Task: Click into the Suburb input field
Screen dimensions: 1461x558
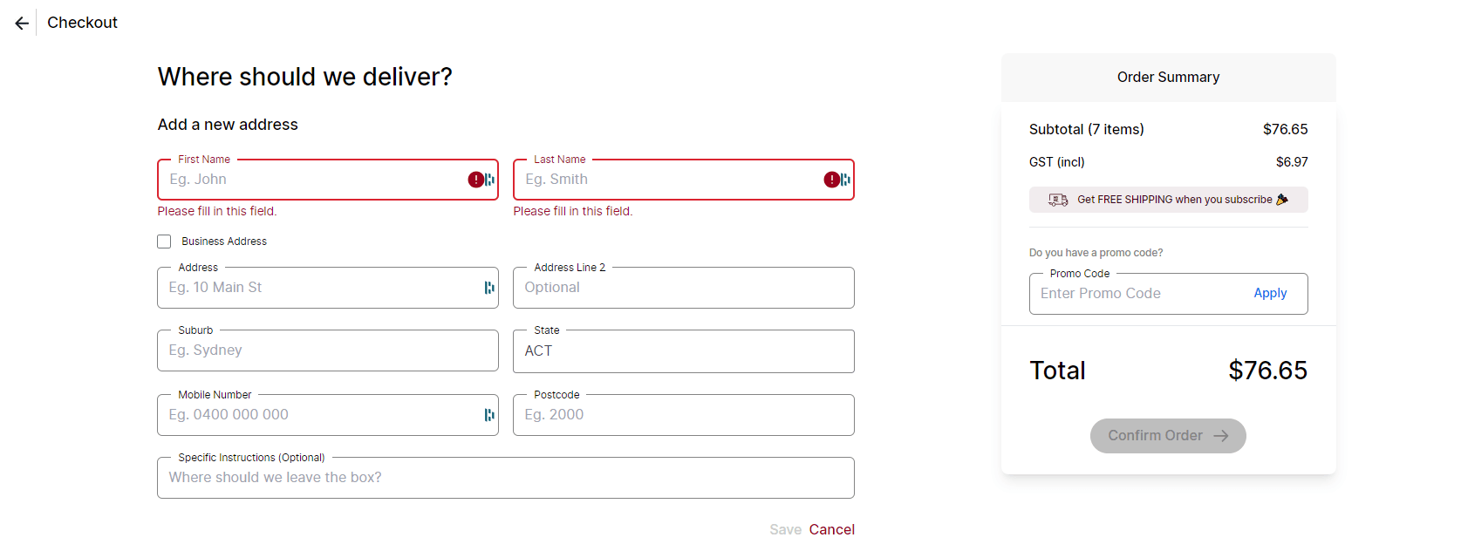Action: coord(327,350)
